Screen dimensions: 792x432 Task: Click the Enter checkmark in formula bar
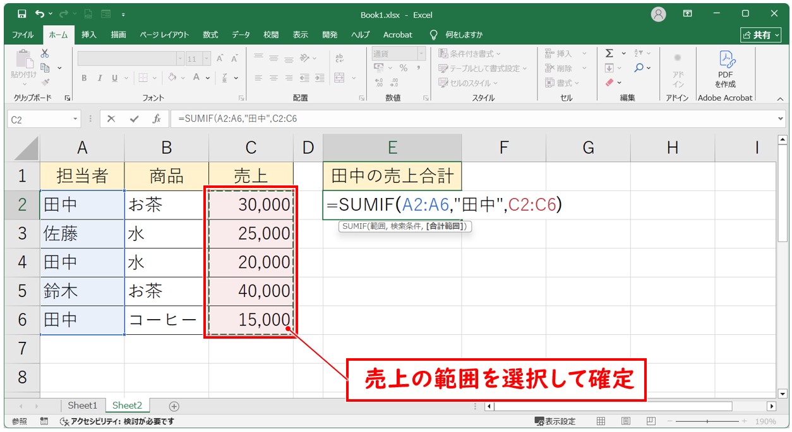(x=134, y=119)
